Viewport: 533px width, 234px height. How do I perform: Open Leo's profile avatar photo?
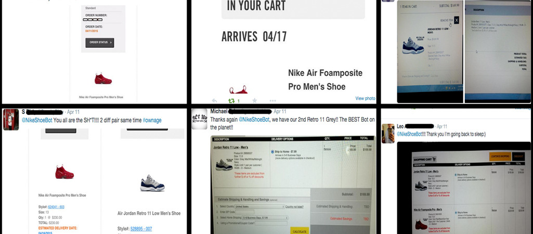point(388,133)
